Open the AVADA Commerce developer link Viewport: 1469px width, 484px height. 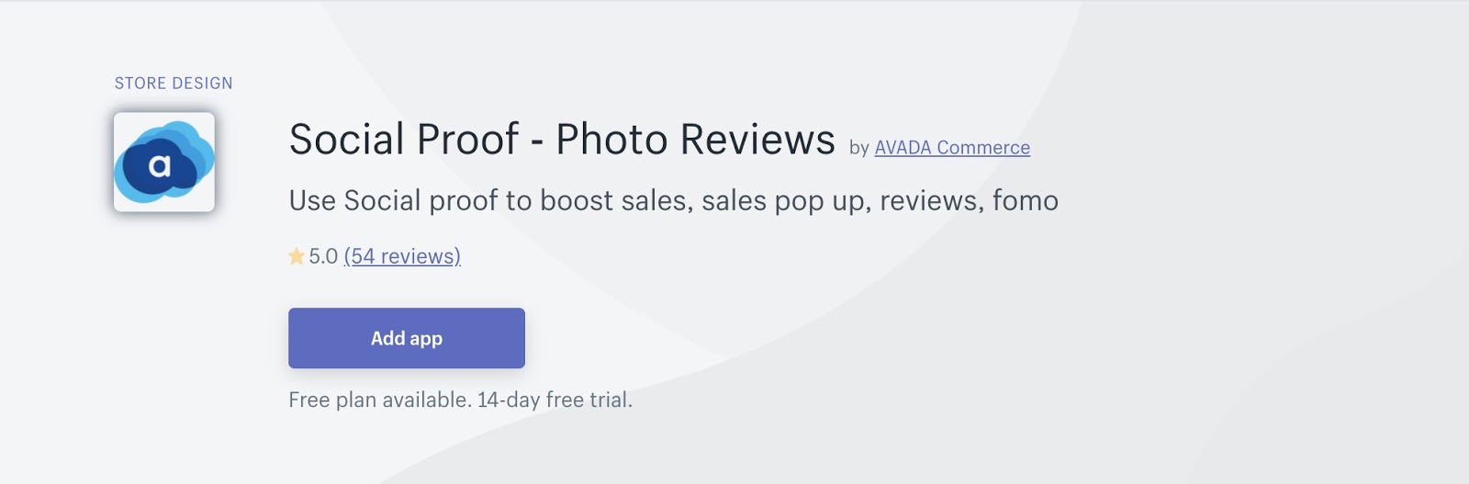[951, 148]
